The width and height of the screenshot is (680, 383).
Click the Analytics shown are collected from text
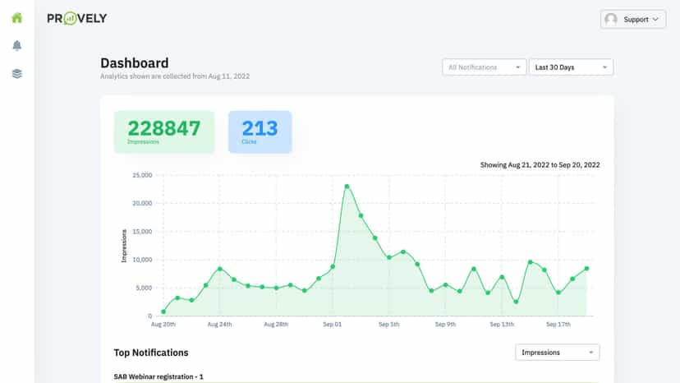tap(175, 76)
